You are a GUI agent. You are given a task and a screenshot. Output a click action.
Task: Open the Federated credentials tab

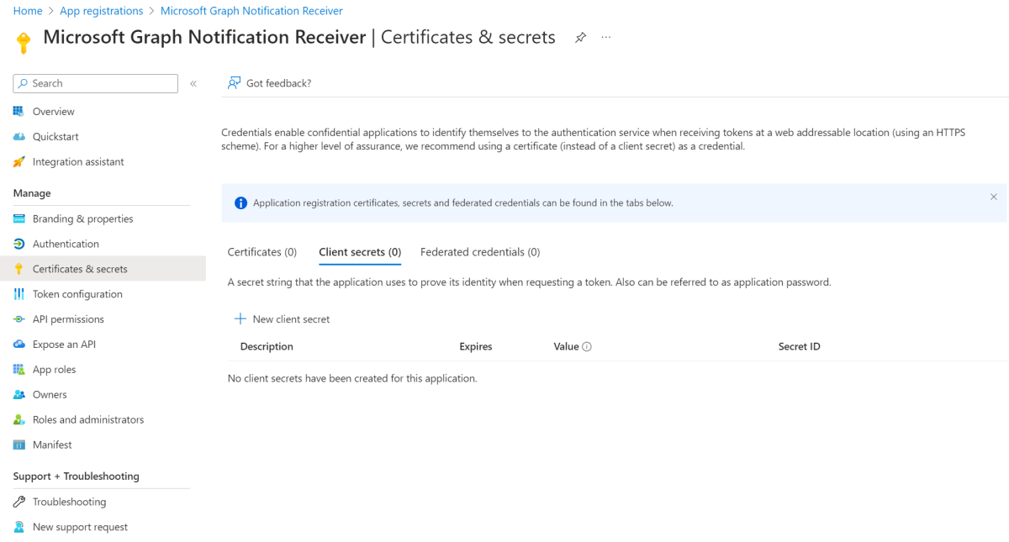(479, 251)
